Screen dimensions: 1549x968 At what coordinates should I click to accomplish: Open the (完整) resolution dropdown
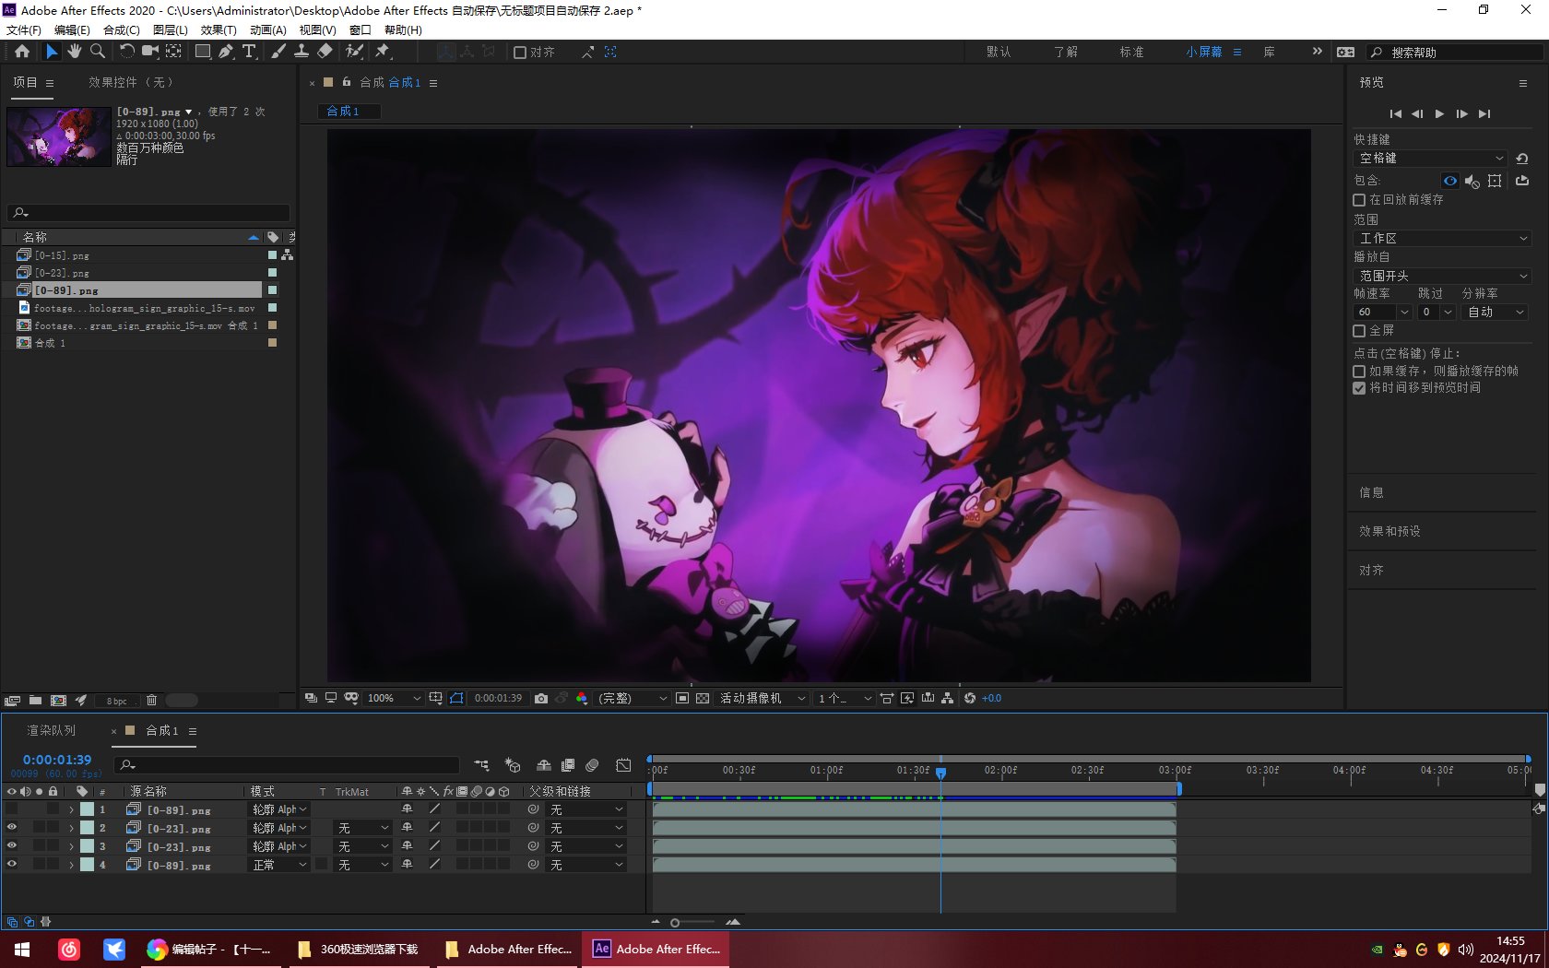click(633, 699)
